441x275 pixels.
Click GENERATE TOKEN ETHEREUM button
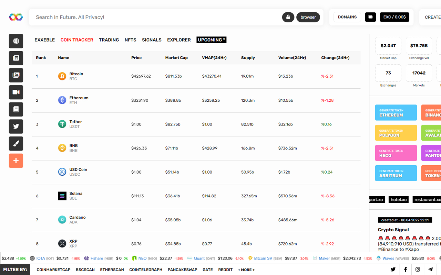tap(396, 112)
